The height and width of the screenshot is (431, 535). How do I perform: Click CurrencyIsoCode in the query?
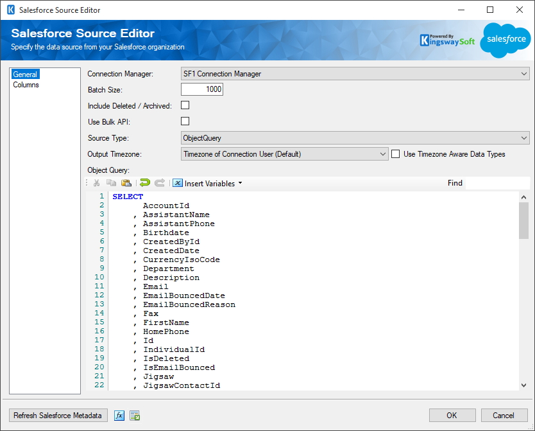182,259
